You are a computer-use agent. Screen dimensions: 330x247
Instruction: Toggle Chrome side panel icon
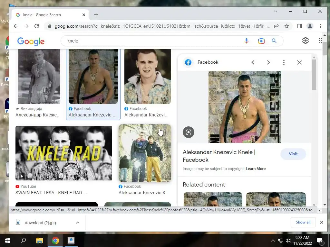pos(299,26)
